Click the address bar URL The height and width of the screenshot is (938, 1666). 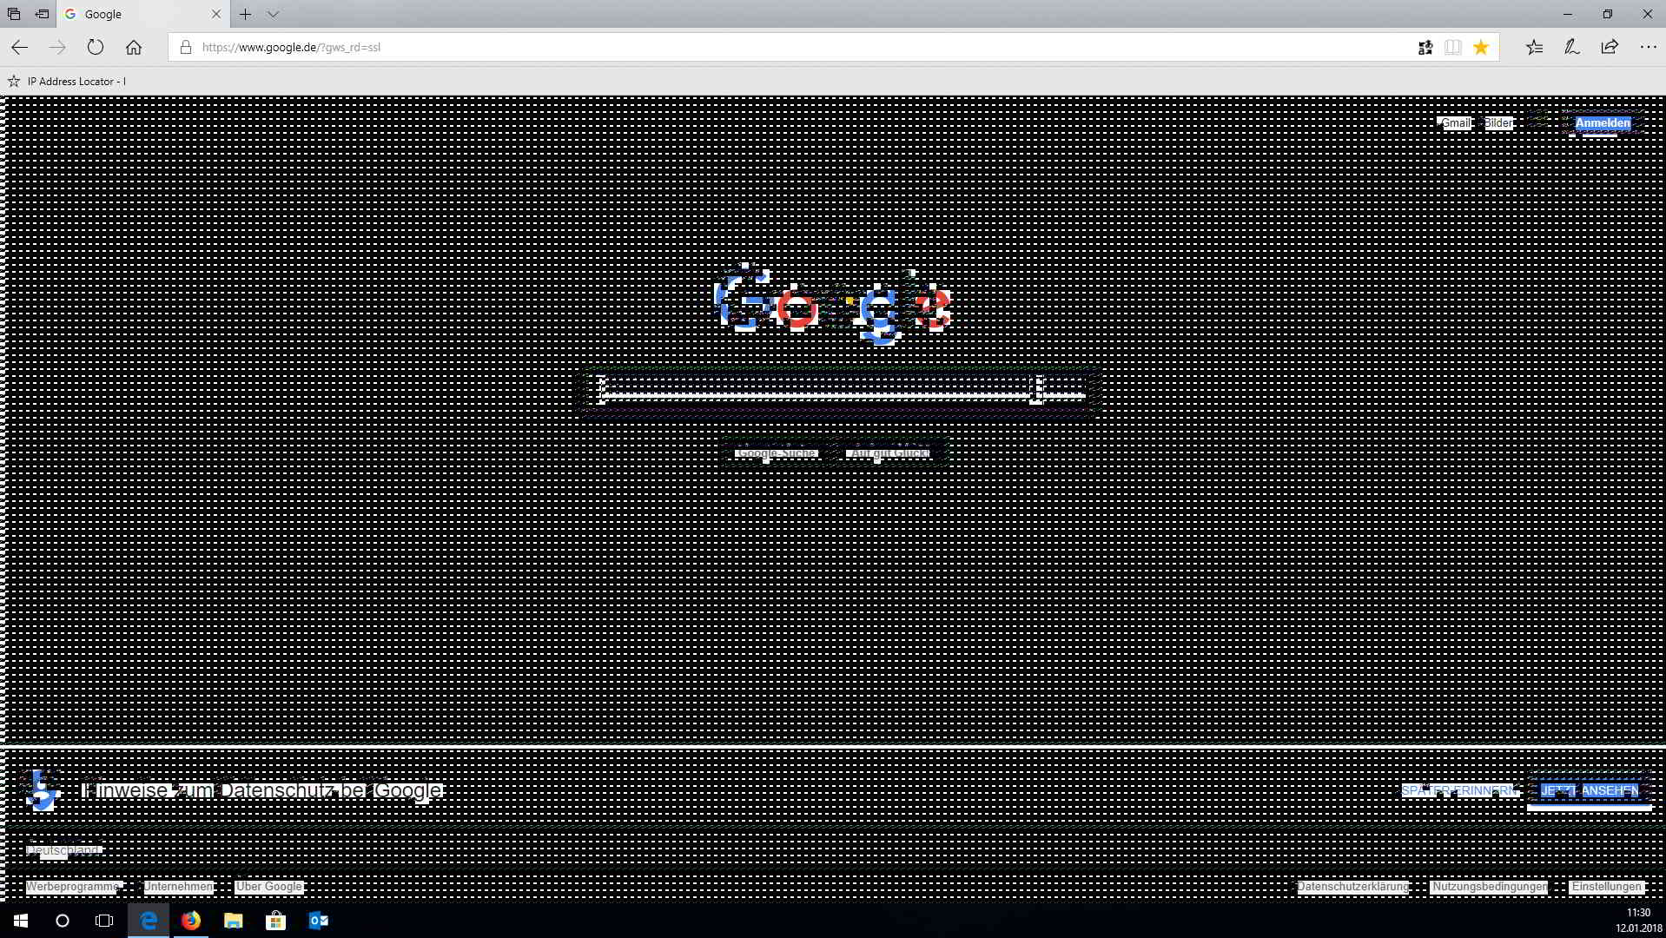click(291, 48)
